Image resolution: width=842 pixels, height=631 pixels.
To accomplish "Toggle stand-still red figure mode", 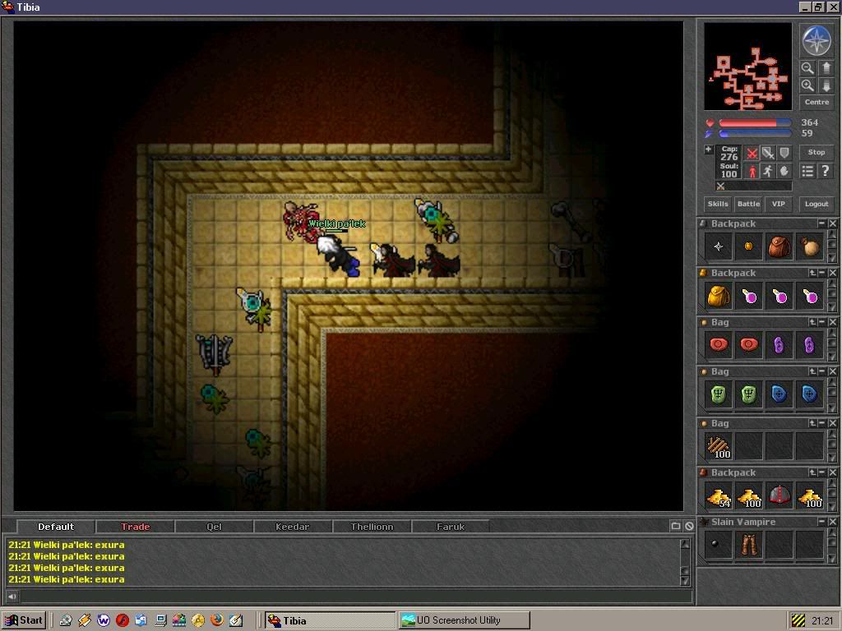I will click(x=752, y=171).
